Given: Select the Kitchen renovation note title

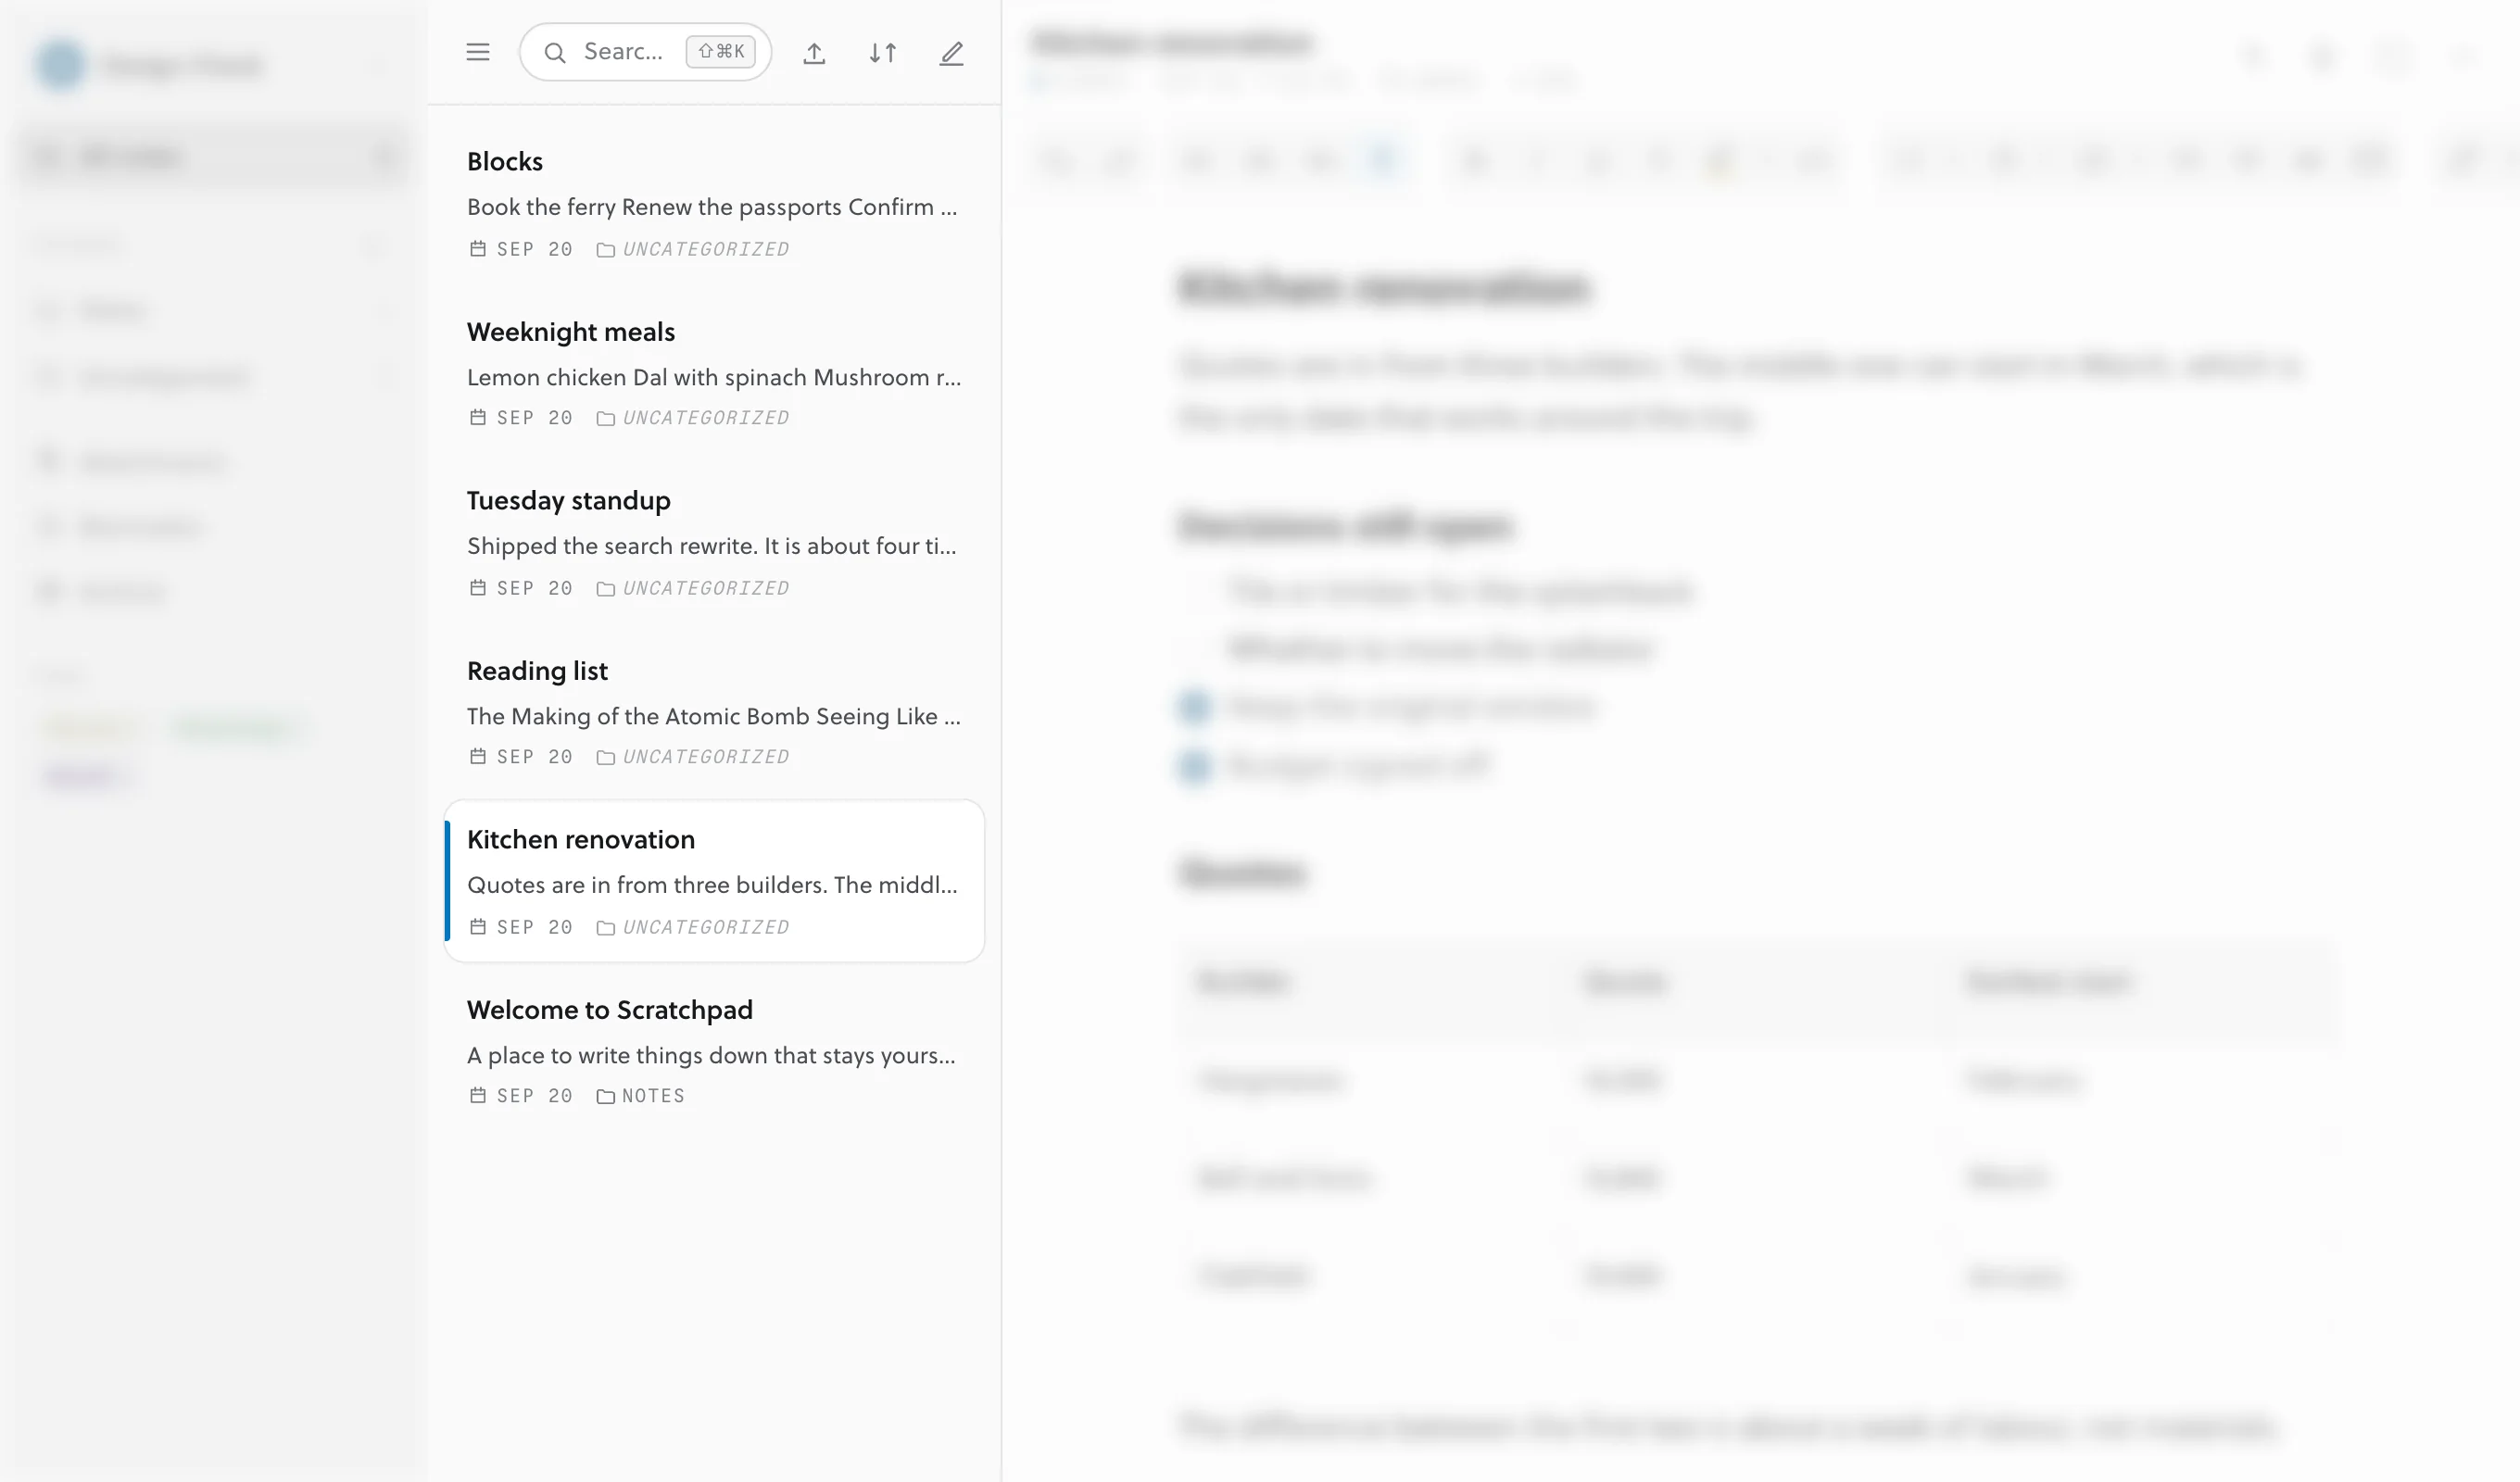Looking at the screenshot, I should point(581,839).
